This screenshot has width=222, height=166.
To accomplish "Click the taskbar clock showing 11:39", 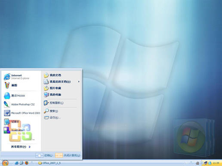I will (x=216, y=163).
